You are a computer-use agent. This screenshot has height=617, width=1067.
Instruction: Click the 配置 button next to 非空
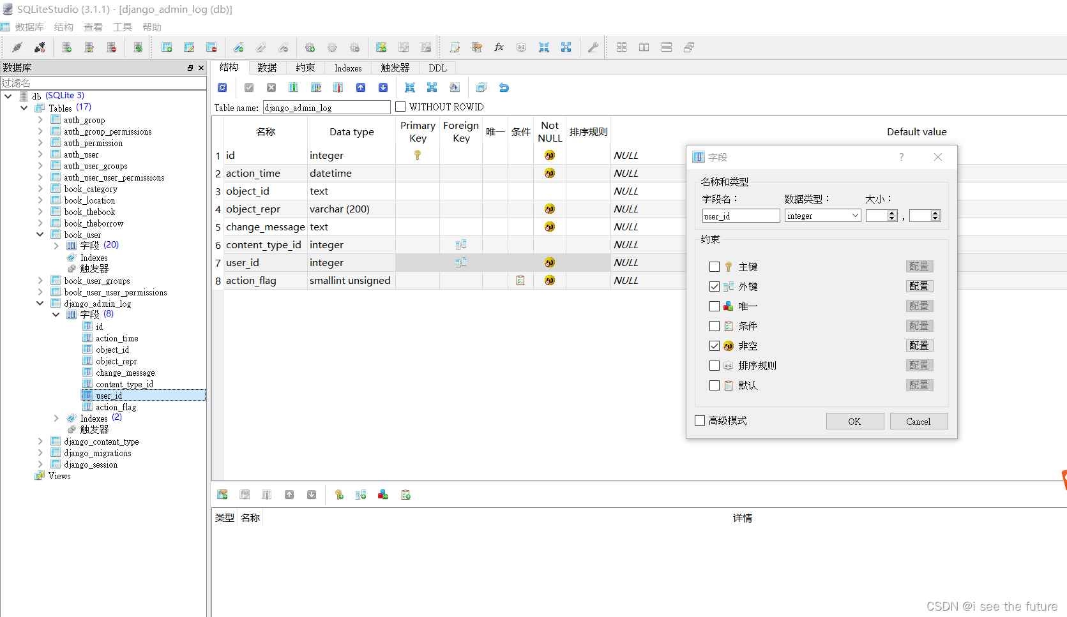pos(919,345)
